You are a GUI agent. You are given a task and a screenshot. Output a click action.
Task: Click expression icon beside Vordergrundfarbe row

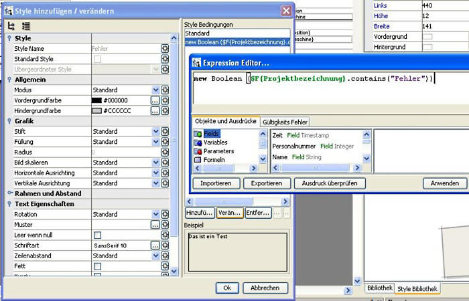(x=165, y=100)
